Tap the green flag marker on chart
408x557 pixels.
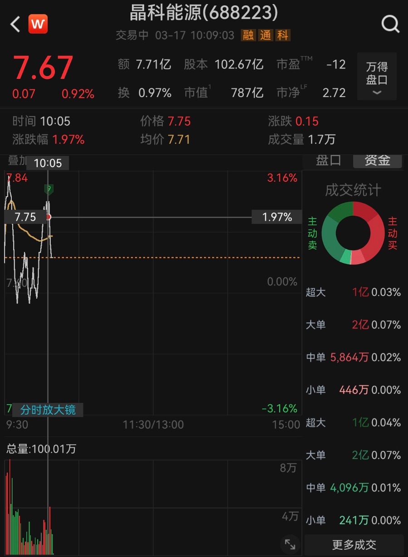coord(49,189)
